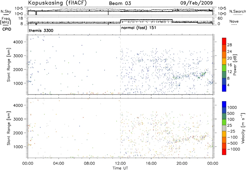This screenshot has width=246, height=170.
Task: Click the "Slant Range [km]" label of the velocity panel
Action: click(9, 128)
